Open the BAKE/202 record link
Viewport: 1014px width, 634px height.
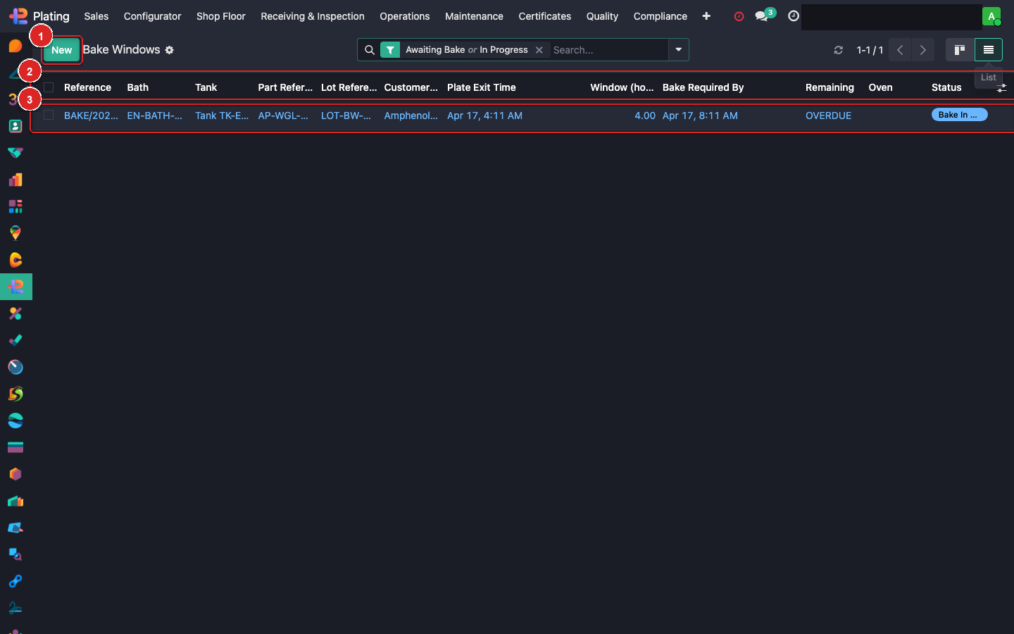tap(91, 116)
